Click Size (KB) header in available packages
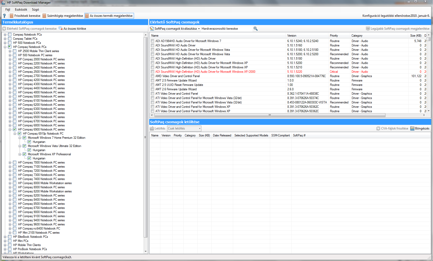 (416, 36)
